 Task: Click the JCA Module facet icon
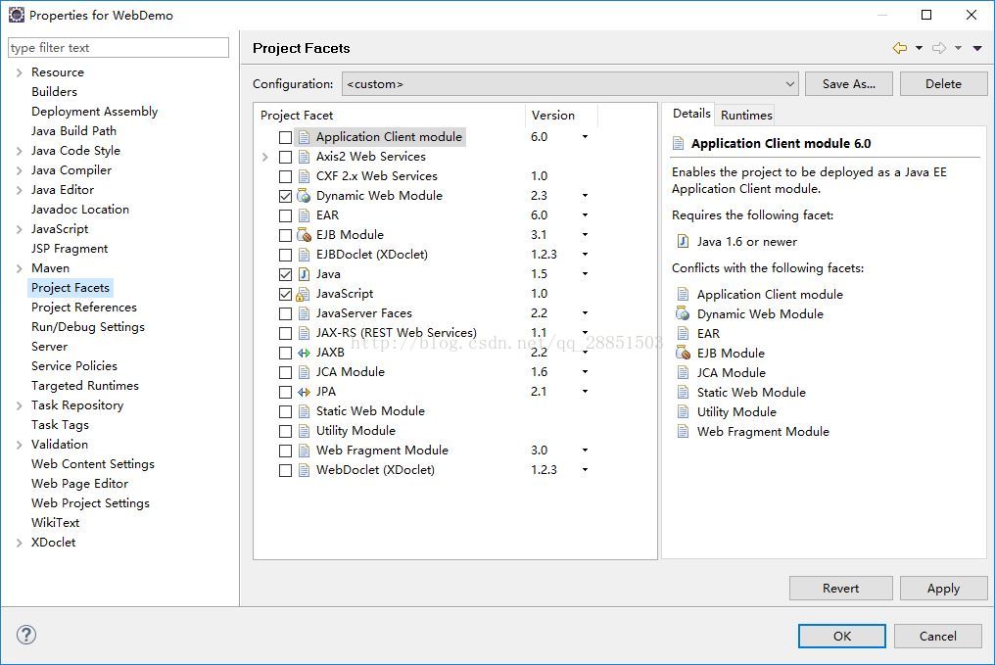pos(304,372)
